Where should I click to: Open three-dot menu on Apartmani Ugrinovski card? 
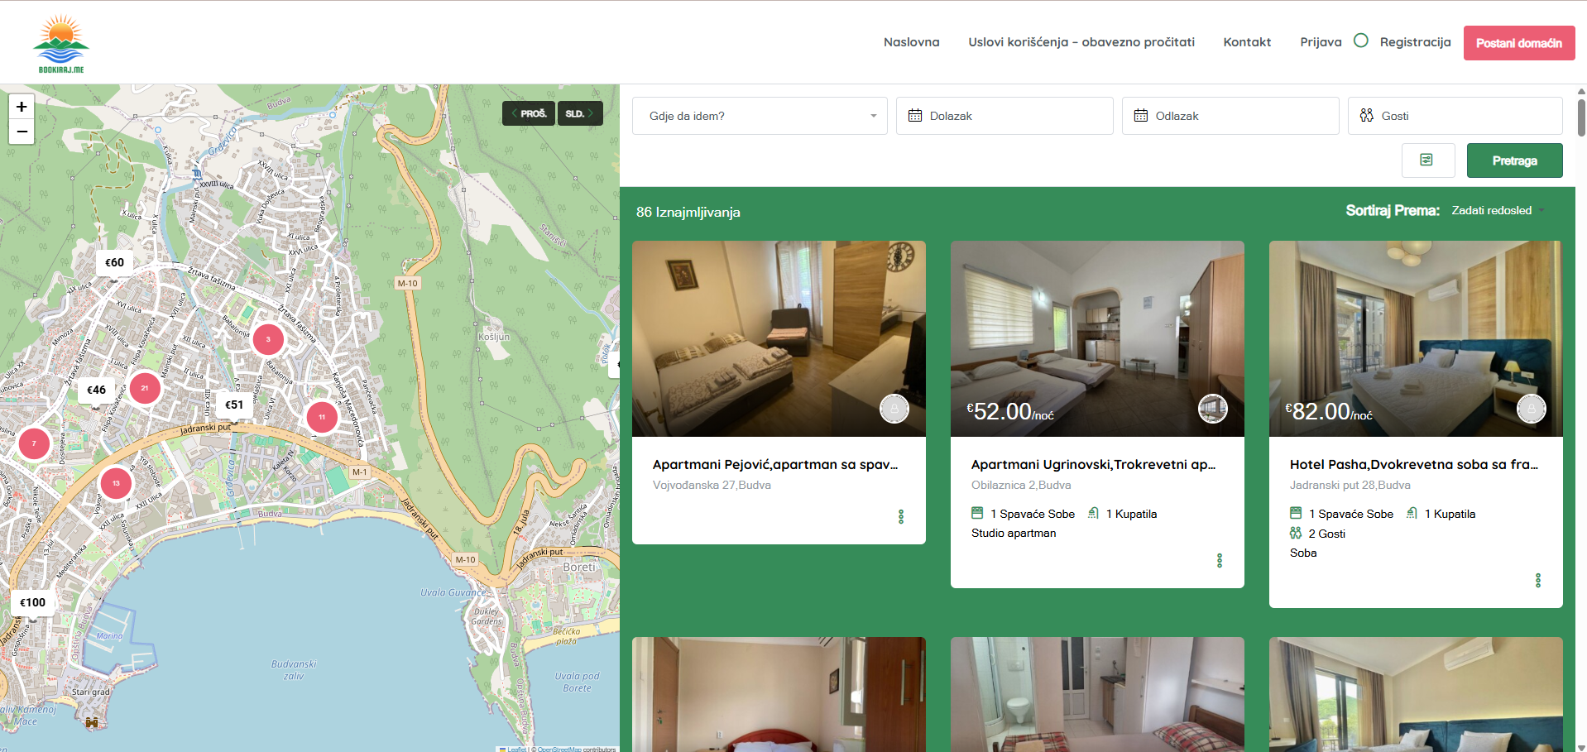(x=1220, y=561)
